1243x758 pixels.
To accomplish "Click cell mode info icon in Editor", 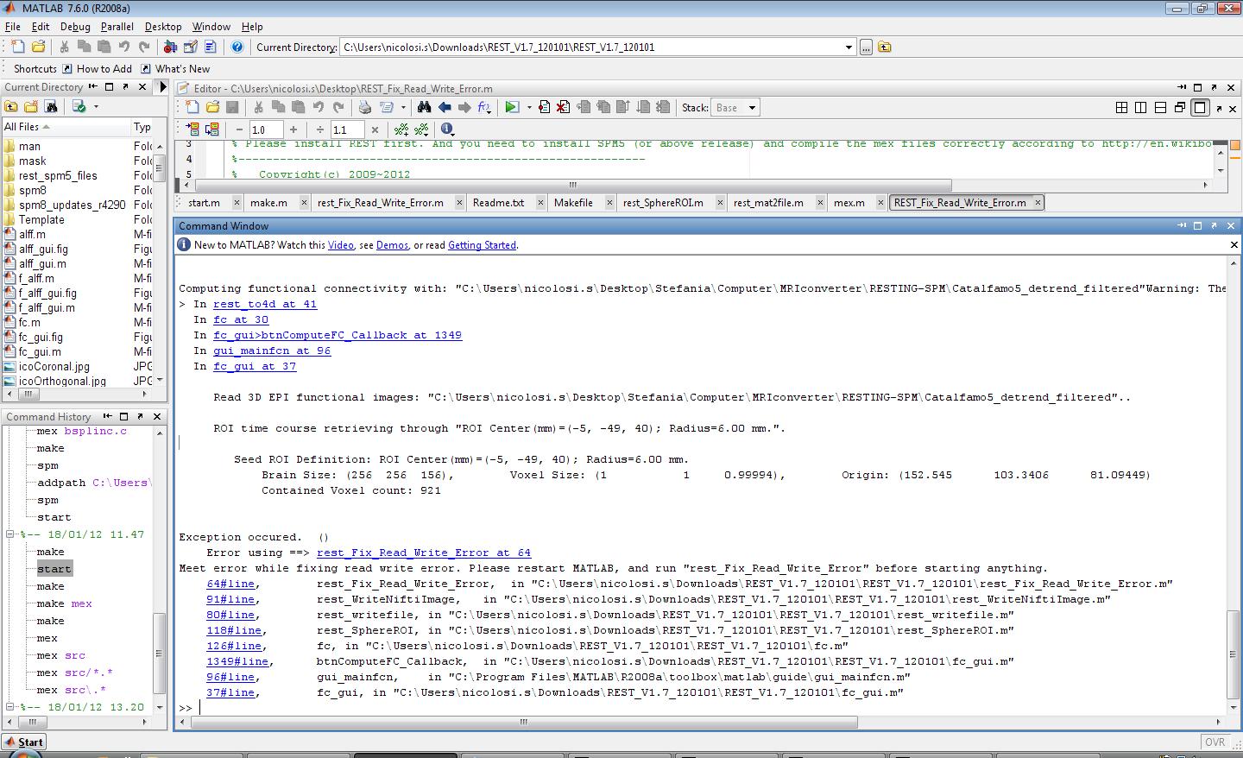I will click(x=446, y=129).
